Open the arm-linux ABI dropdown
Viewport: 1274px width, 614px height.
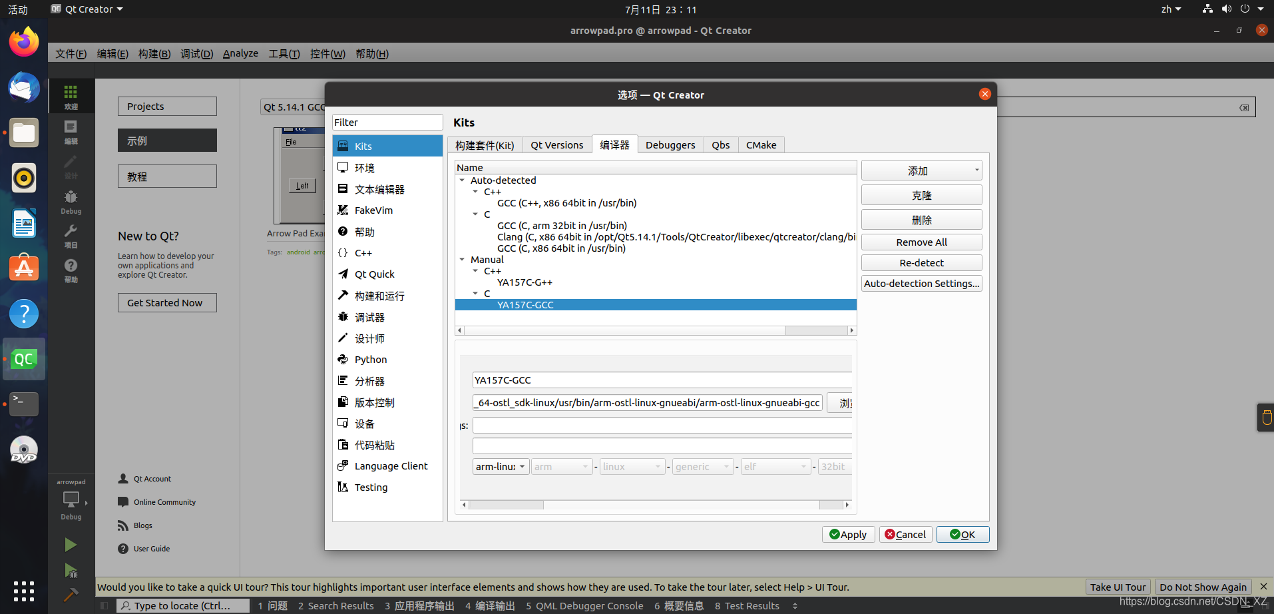501,467
